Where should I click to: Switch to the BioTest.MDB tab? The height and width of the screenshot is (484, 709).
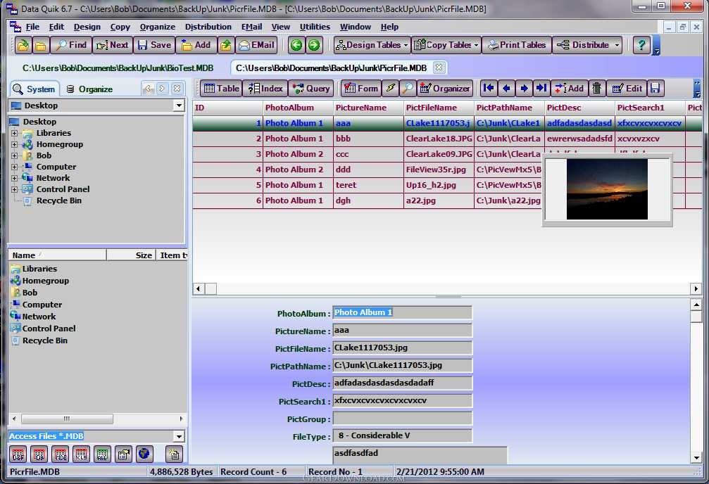(118, 68)
